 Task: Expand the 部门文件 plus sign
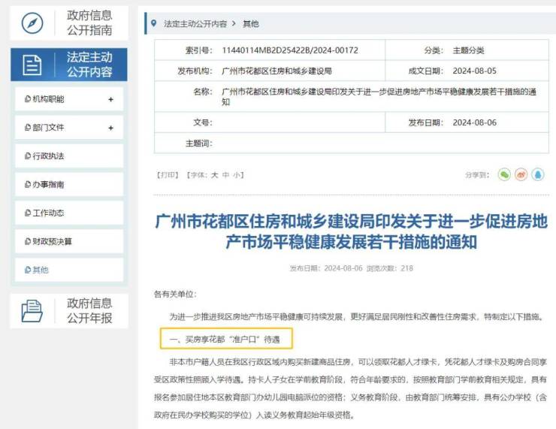(111, 128)
